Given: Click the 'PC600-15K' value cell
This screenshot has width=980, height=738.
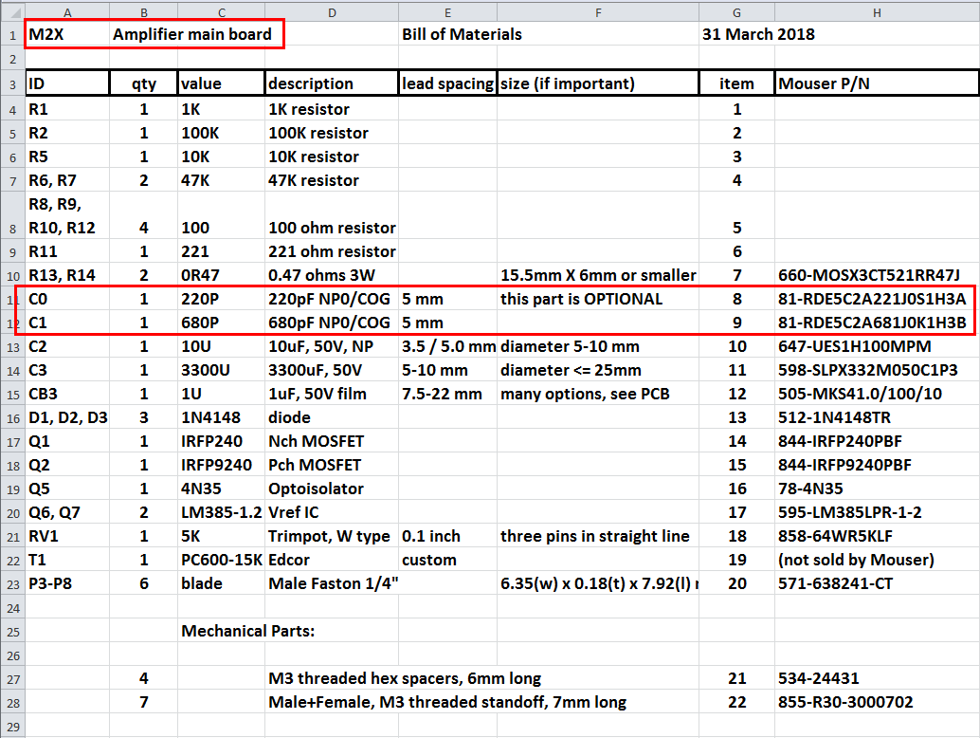Looking at the screenshot, I should [x=221, y=561].
